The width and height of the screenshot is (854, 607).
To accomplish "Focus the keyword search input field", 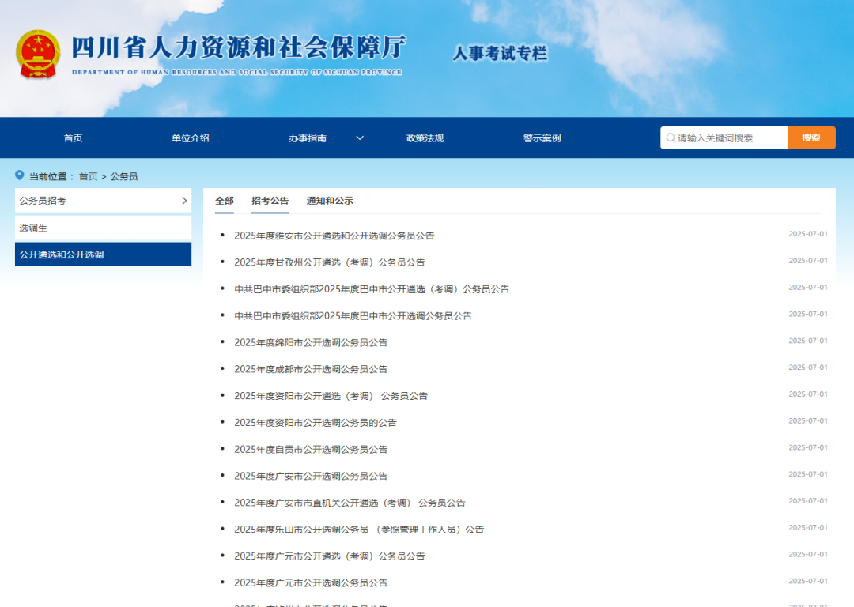I will (x=729, y=138).
